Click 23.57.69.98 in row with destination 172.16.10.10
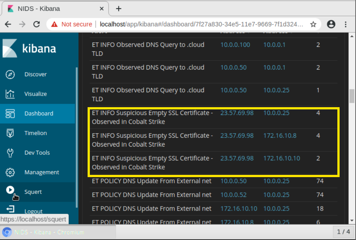The image size is (356, 240). (237, 158)
